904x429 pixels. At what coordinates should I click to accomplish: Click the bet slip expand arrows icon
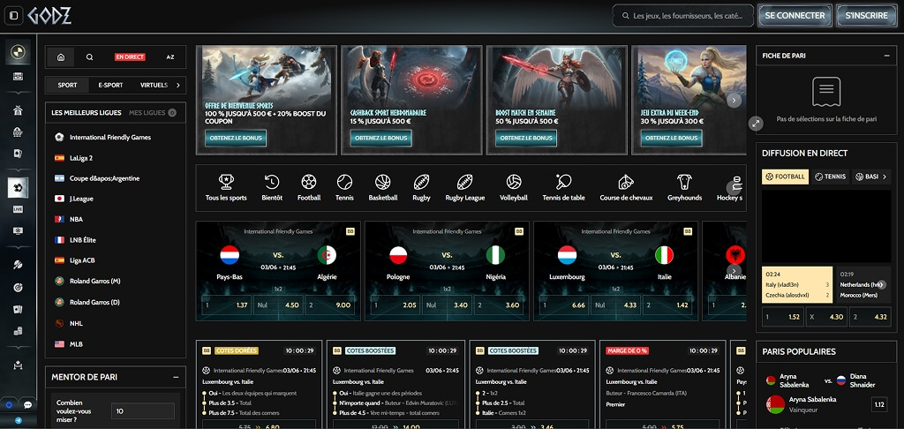point(756,123)
